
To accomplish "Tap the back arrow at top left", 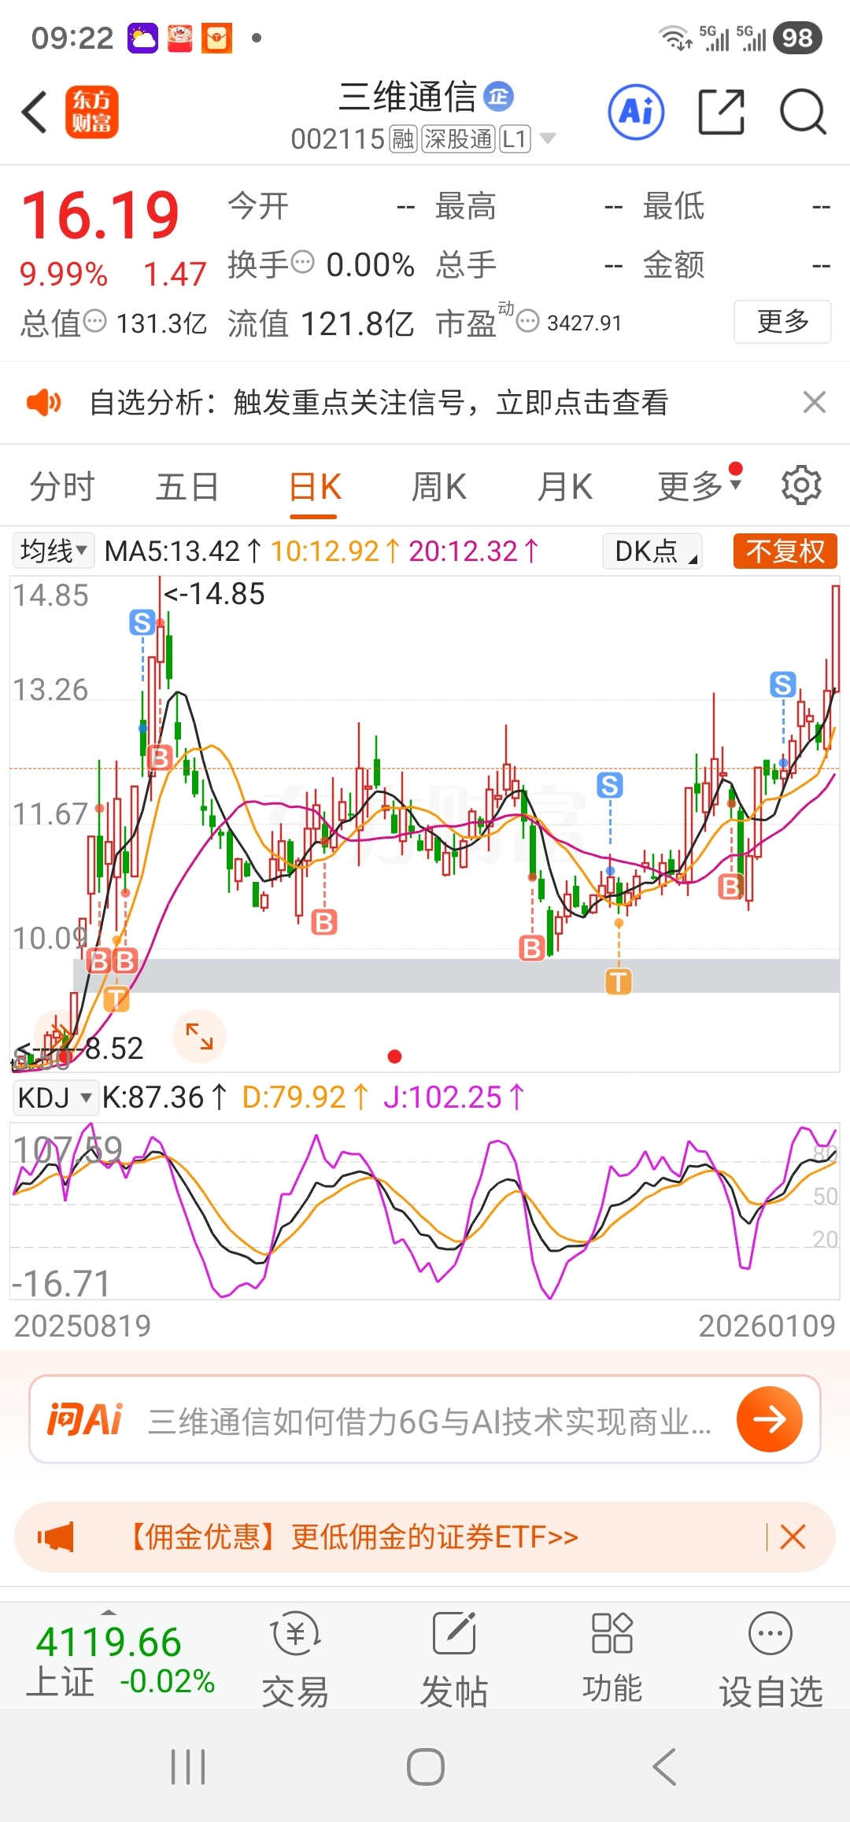I will click(x=35, y=112).
